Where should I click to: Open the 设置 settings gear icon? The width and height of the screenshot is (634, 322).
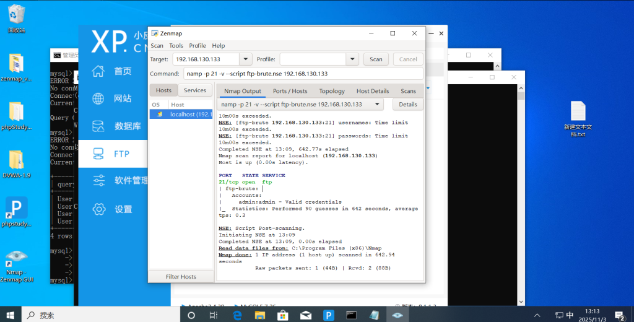[99, 209]
